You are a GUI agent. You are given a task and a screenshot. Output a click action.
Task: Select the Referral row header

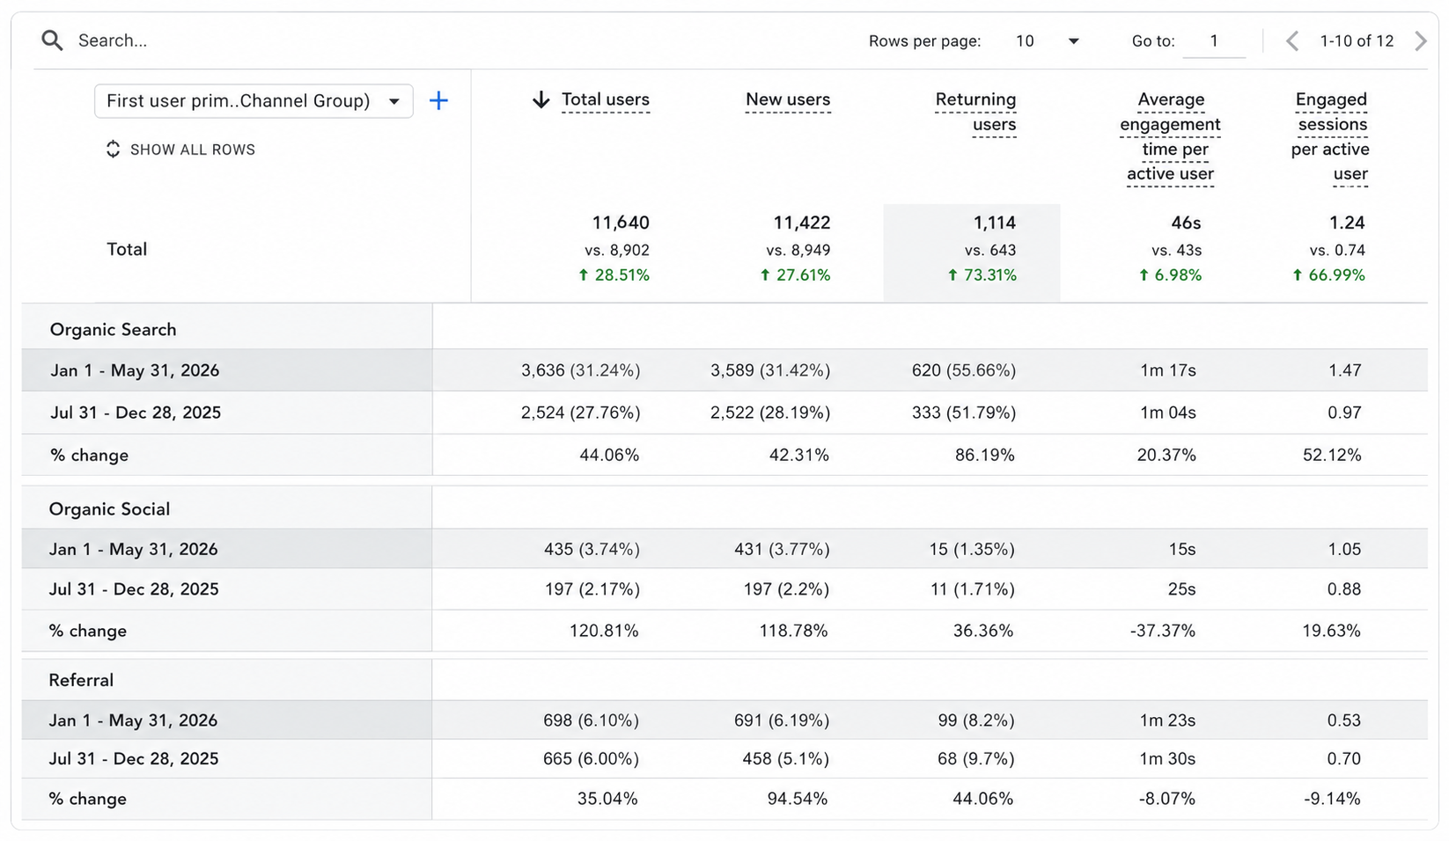click(81, 680)
